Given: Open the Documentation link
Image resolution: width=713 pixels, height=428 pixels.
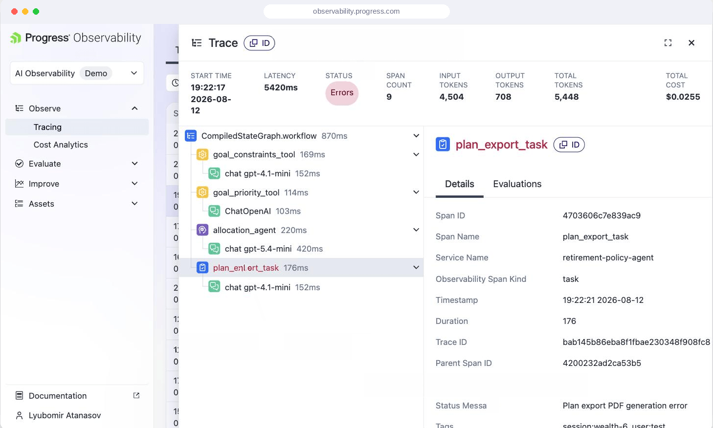Looking at the screenshot, I should 58,396.
